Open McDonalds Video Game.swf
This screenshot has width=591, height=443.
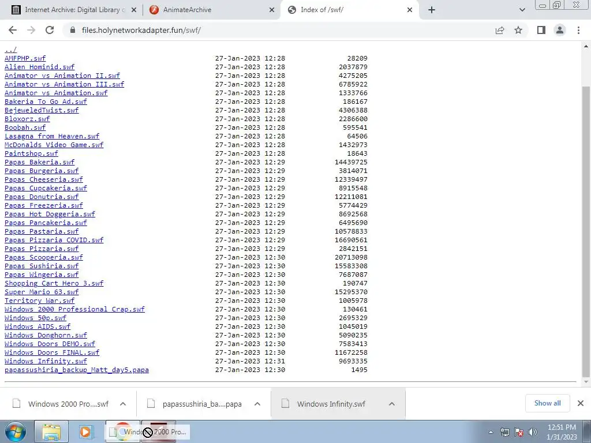[x=54, y=145]
